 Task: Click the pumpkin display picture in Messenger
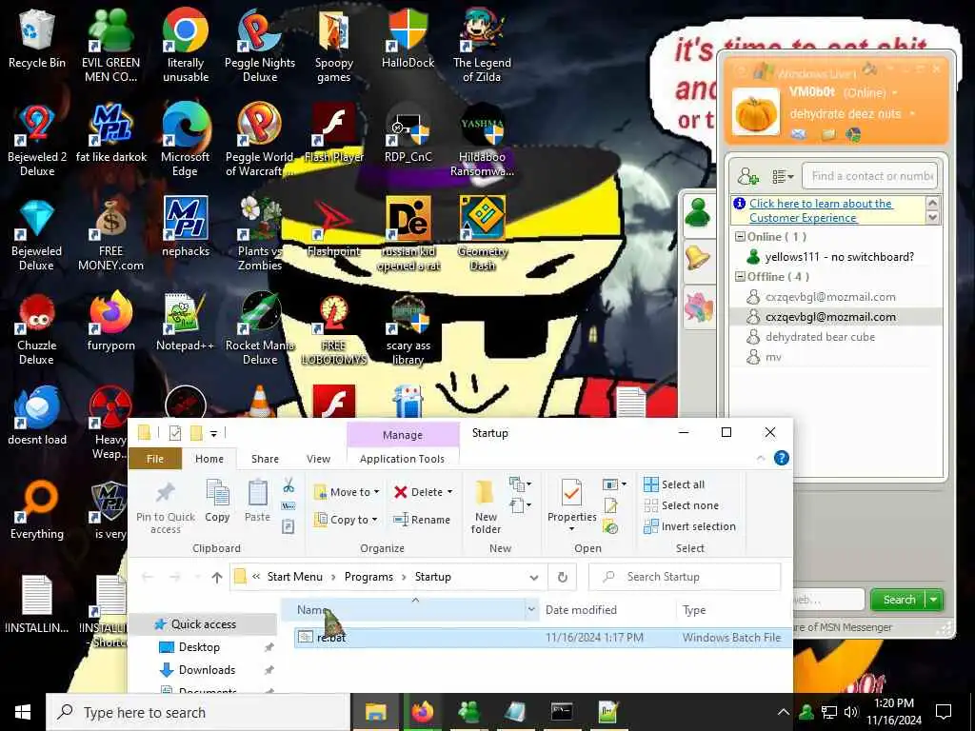[755, 112]
